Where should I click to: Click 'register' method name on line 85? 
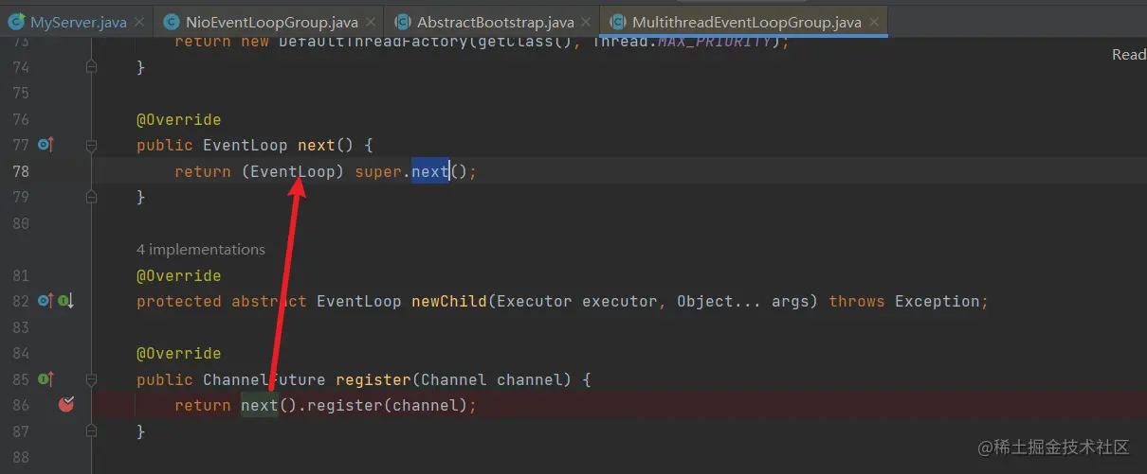pos(373,379)
